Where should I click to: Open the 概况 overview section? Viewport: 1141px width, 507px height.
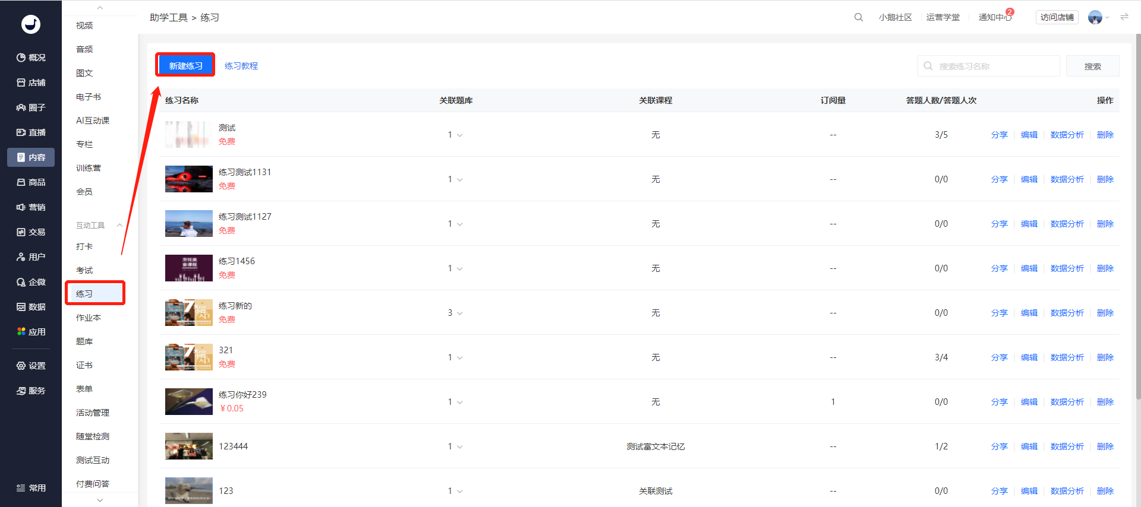pos(31,58)
